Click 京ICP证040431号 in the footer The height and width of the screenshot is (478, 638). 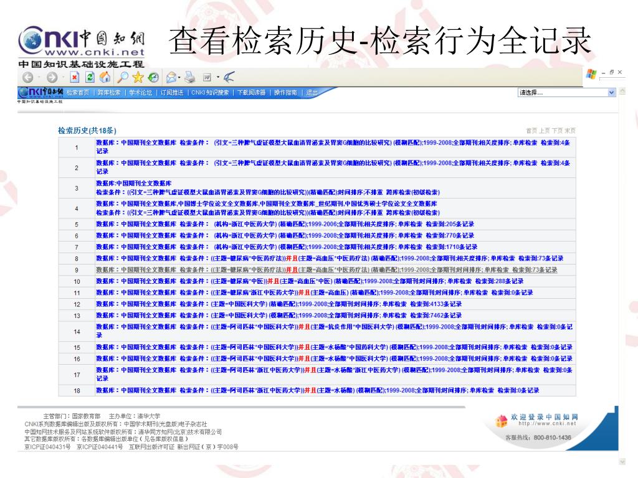tap(47, 447)
